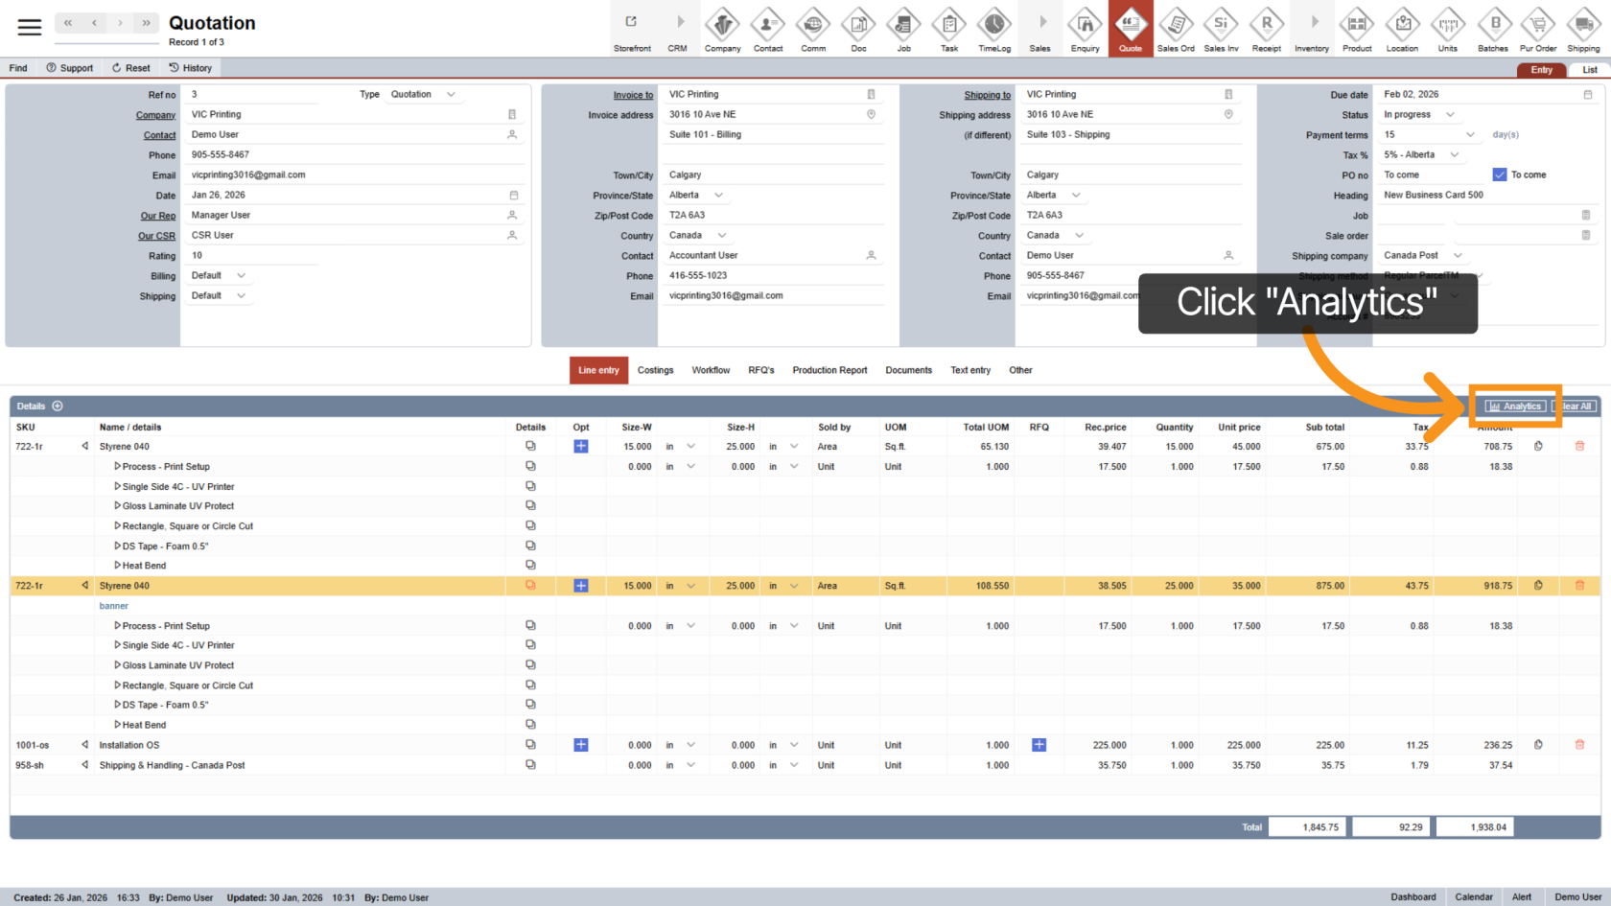Click the Heading input field
Viewport: 1611px width, 906px height.
1484,196
